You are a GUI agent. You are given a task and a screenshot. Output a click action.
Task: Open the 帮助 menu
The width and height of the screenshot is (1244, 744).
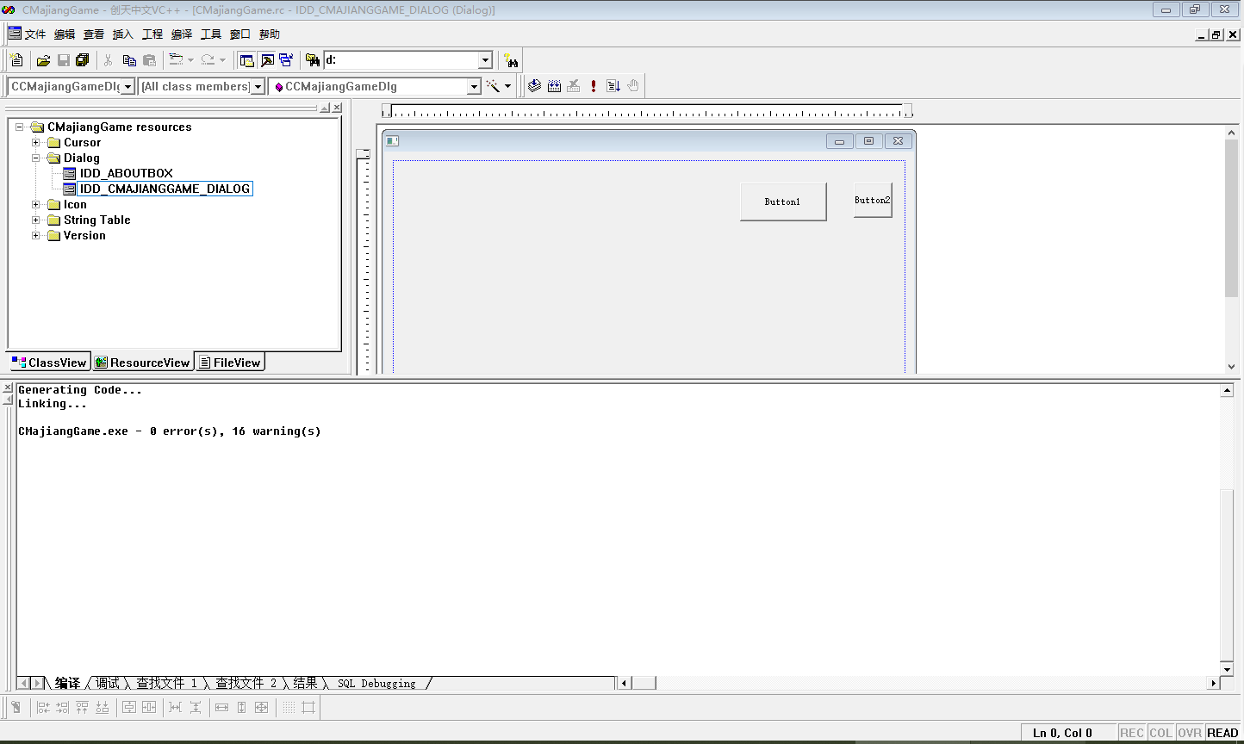(270, 34)
